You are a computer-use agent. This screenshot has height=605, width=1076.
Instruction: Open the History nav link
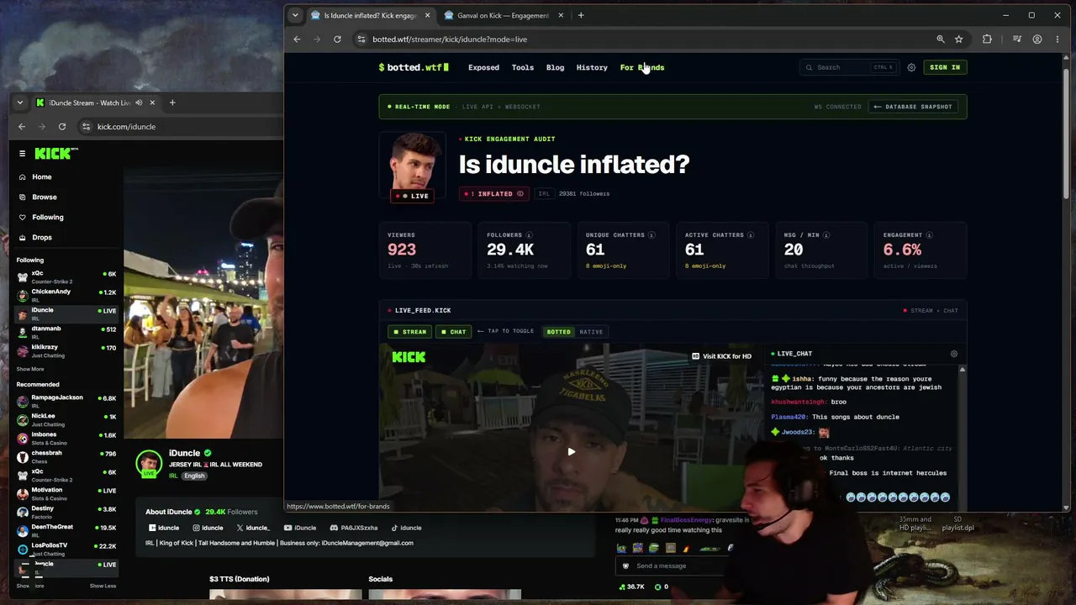pyautogui.click(x=592, y=67)
